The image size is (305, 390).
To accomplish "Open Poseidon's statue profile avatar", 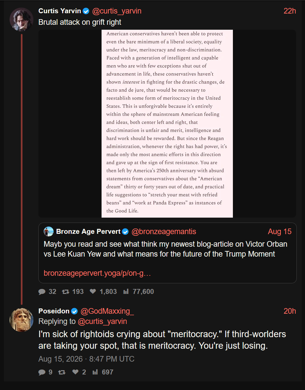I will pos(22,320).
